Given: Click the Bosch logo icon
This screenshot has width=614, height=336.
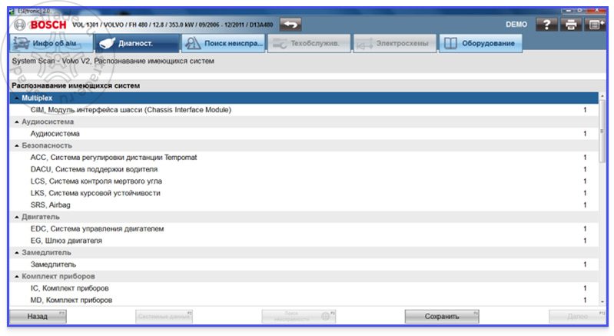Looking at the screenshot, I should pos(19,25).
